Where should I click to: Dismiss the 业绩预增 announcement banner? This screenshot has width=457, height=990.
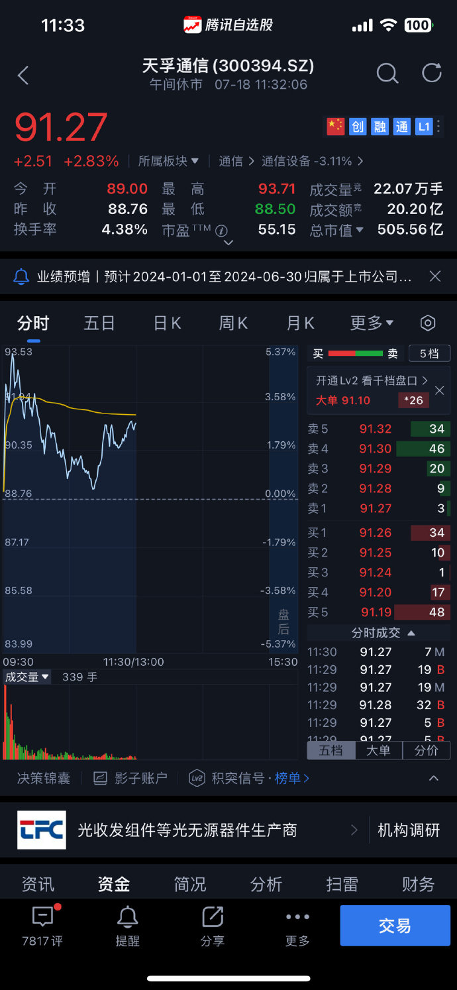click(435, 276)
